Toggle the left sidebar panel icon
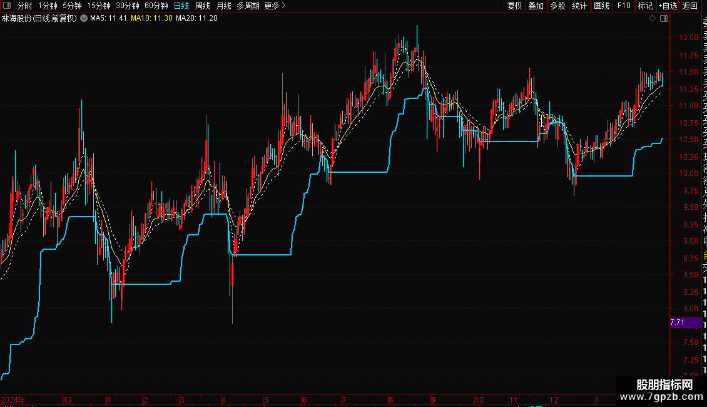Viewport: 707px width, 407px height. pos(7,6)
